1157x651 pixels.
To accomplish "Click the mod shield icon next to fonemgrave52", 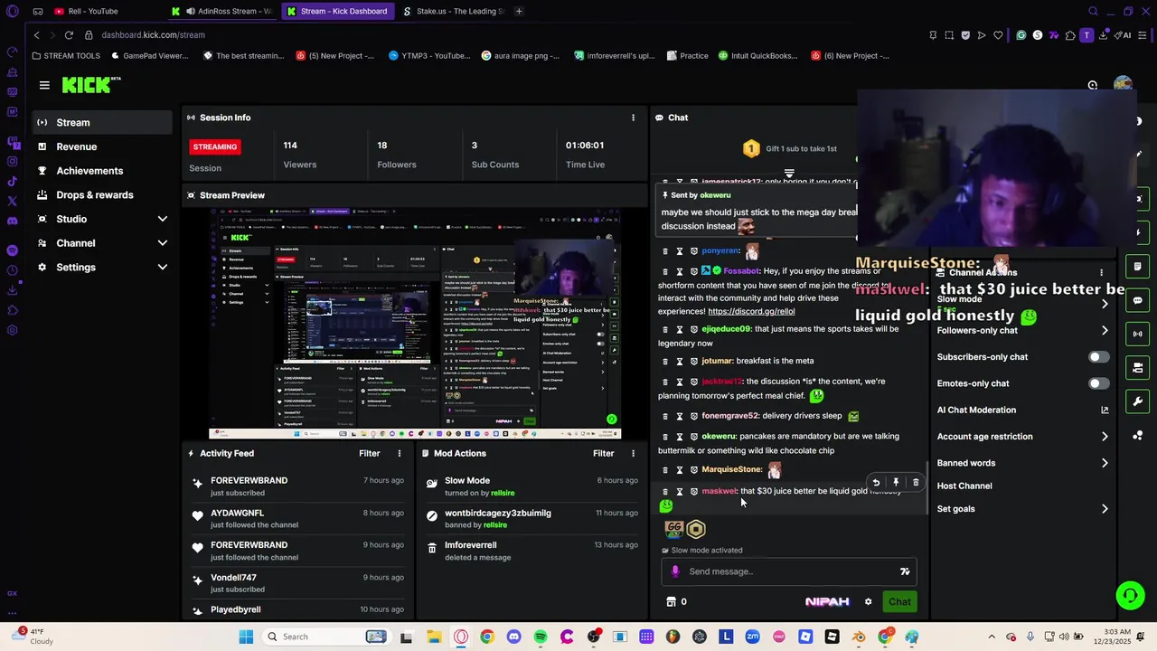I will (x=694, y=417).
